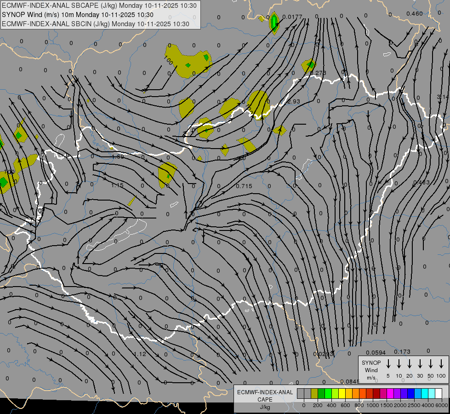Click the 0.0293 value on the map
This screenshot has width=450, height=414.
[324, 354]
